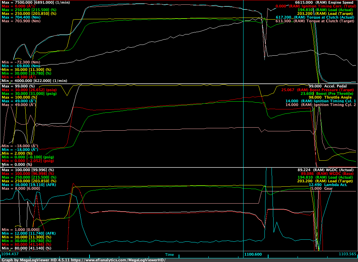This screenshot has height=262, width=358.
Task: Click the 'Min = -69.800 (Nm)' scale value
Action: tap(21, 66)
